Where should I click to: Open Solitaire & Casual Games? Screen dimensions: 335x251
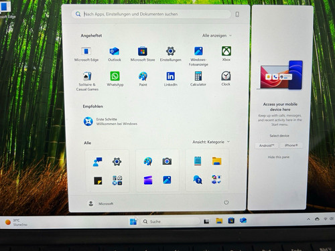[x=87, y=81]
